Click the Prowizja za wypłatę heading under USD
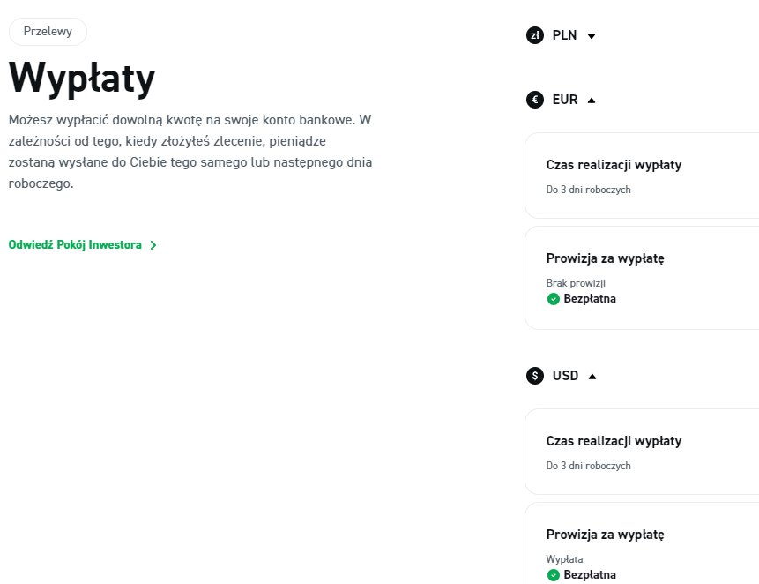The width and height of the screenshot is (759, 584). (x=605, y=535)
